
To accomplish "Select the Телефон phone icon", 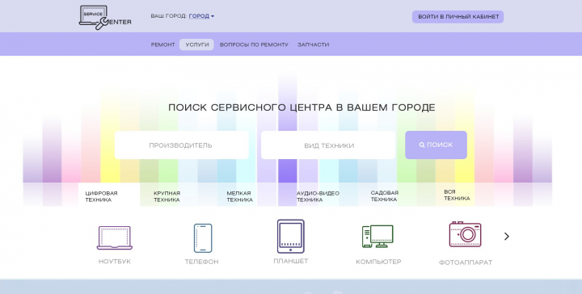I will pos(203,238).
